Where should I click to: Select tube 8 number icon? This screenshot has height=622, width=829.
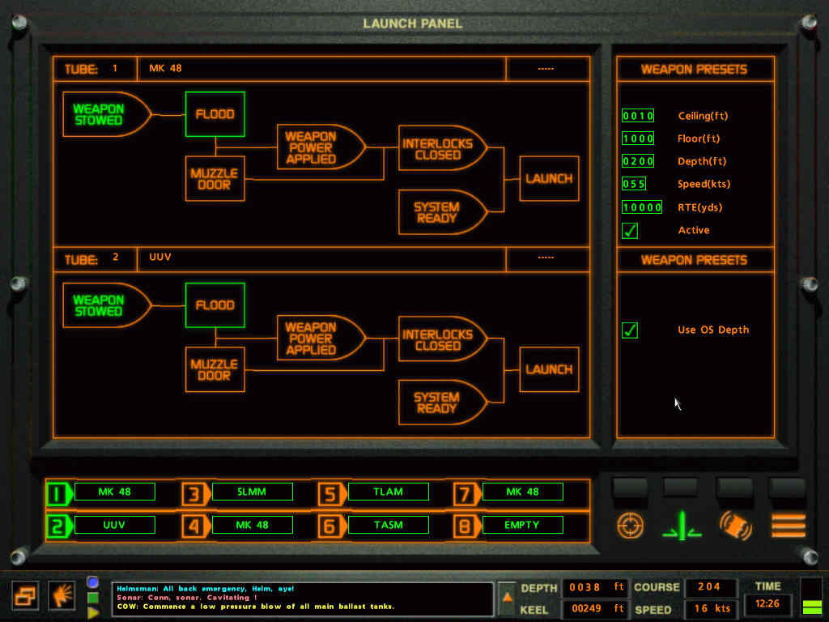[467, 526]
